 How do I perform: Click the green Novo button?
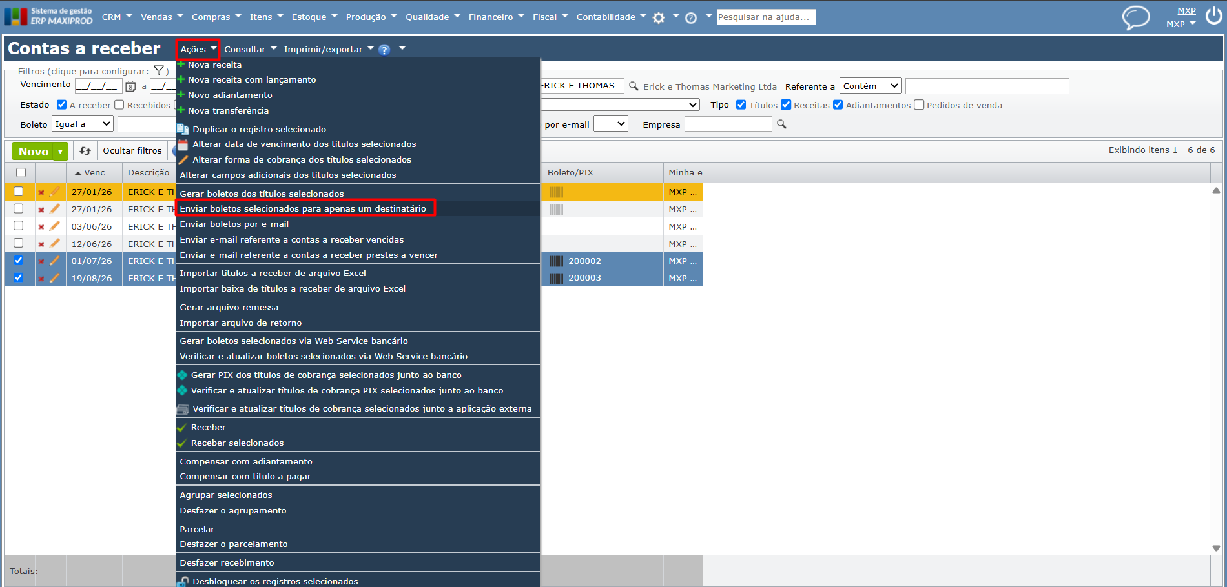(x=33, y=152)
